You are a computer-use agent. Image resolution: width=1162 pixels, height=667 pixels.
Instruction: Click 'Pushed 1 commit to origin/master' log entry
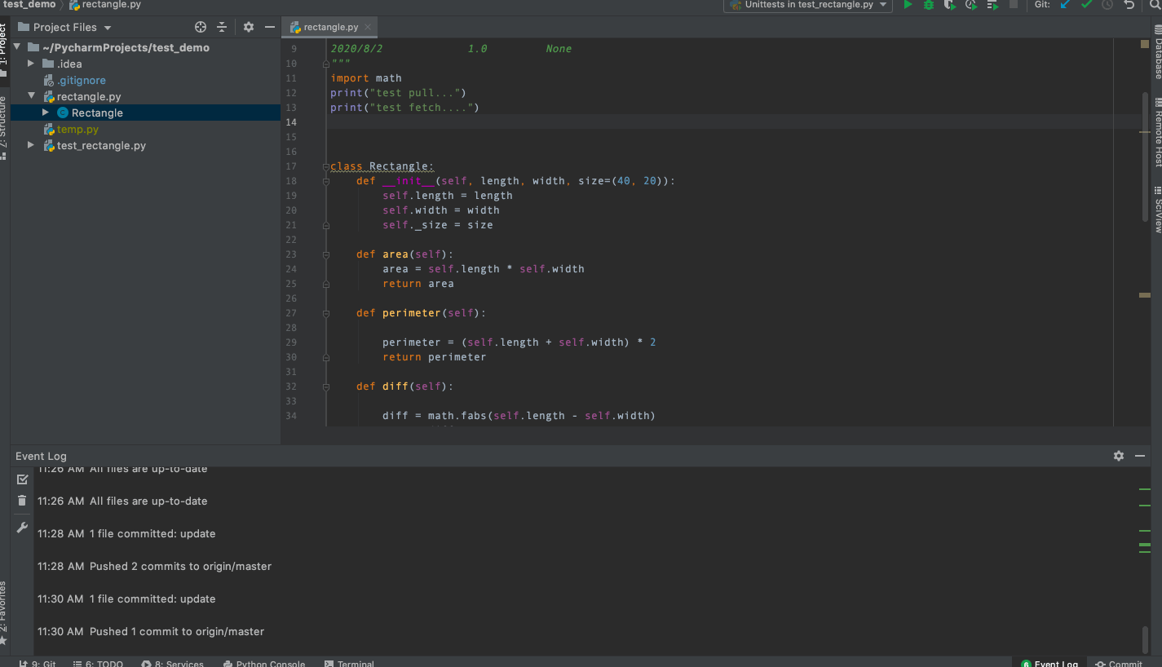pos(177,631)
